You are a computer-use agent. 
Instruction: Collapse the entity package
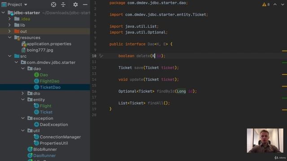(23, 99)
